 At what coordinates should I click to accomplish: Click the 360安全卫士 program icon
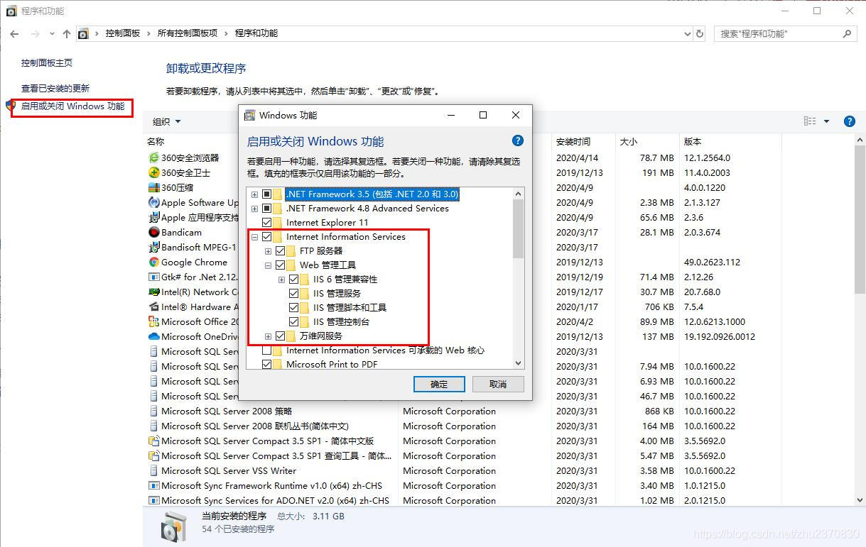[153, 172]
